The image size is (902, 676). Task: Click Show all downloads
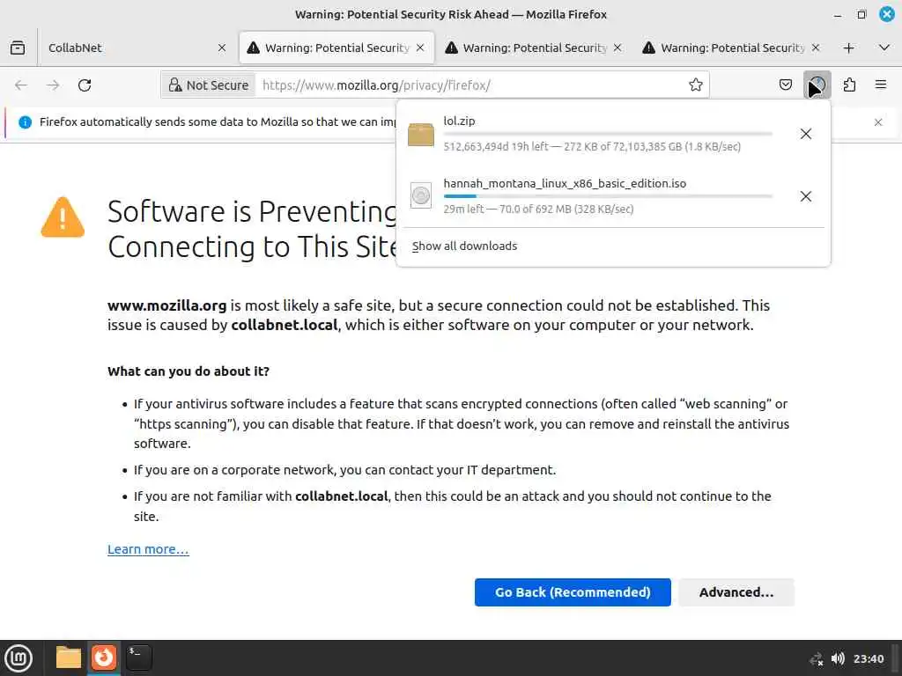pyautogui.click(x=464, y=246)
